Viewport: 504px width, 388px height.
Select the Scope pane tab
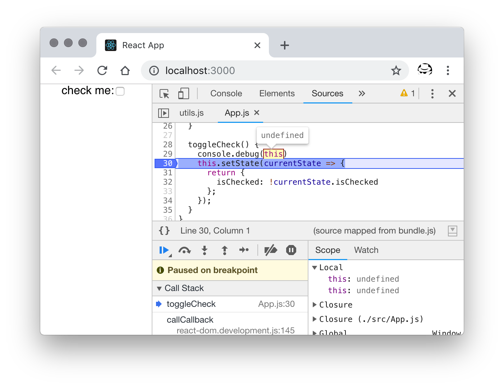click(327, 250)
